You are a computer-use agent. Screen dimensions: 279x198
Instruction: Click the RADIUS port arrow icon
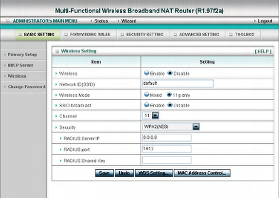coord(61,150)
